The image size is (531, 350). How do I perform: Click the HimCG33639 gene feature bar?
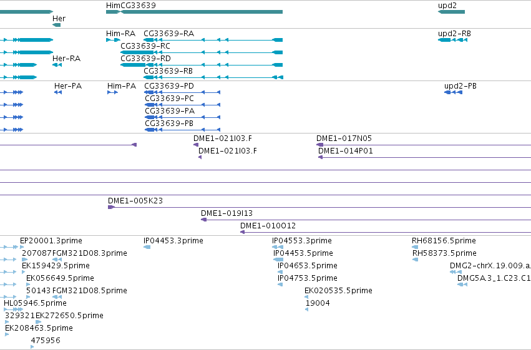(195, 12)
